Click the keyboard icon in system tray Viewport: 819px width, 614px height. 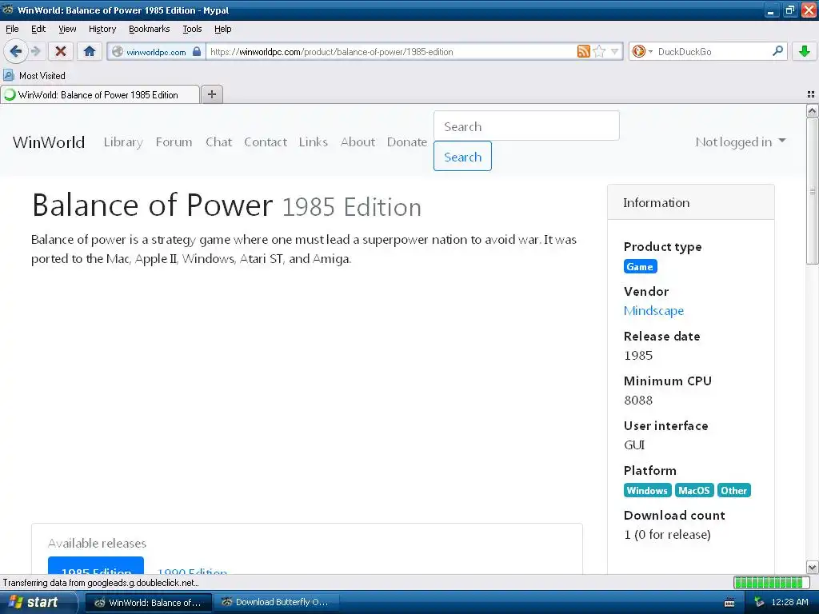tap(729, 603)
